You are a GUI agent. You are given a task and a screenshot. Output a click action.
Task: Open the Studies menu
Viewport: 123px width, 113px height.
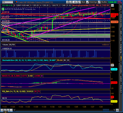[x=103, y=2]
